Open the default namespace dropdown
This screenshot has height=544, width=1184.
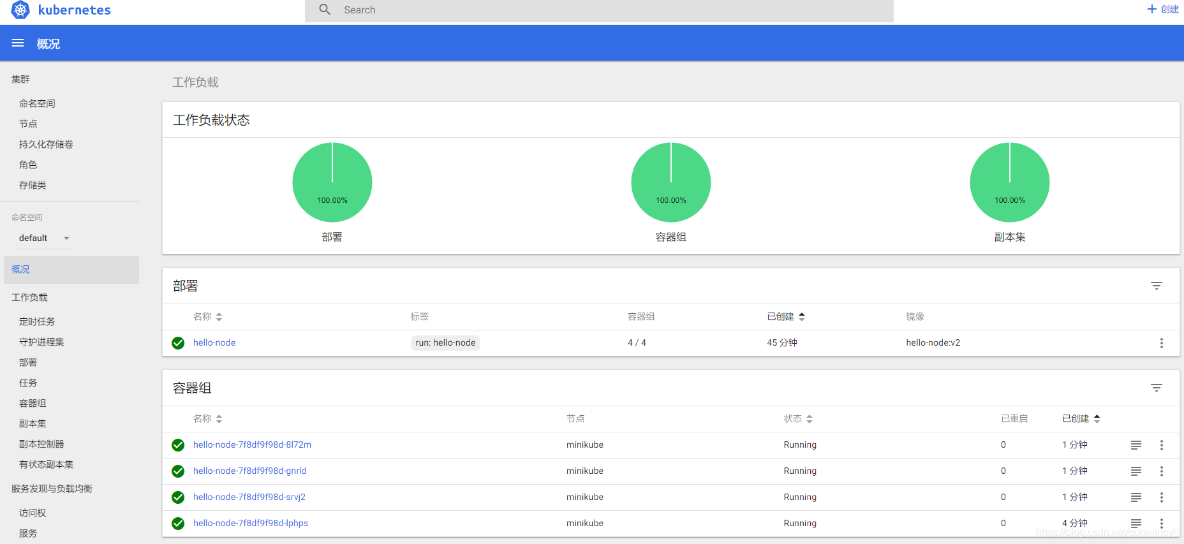[x=45, y=238]
